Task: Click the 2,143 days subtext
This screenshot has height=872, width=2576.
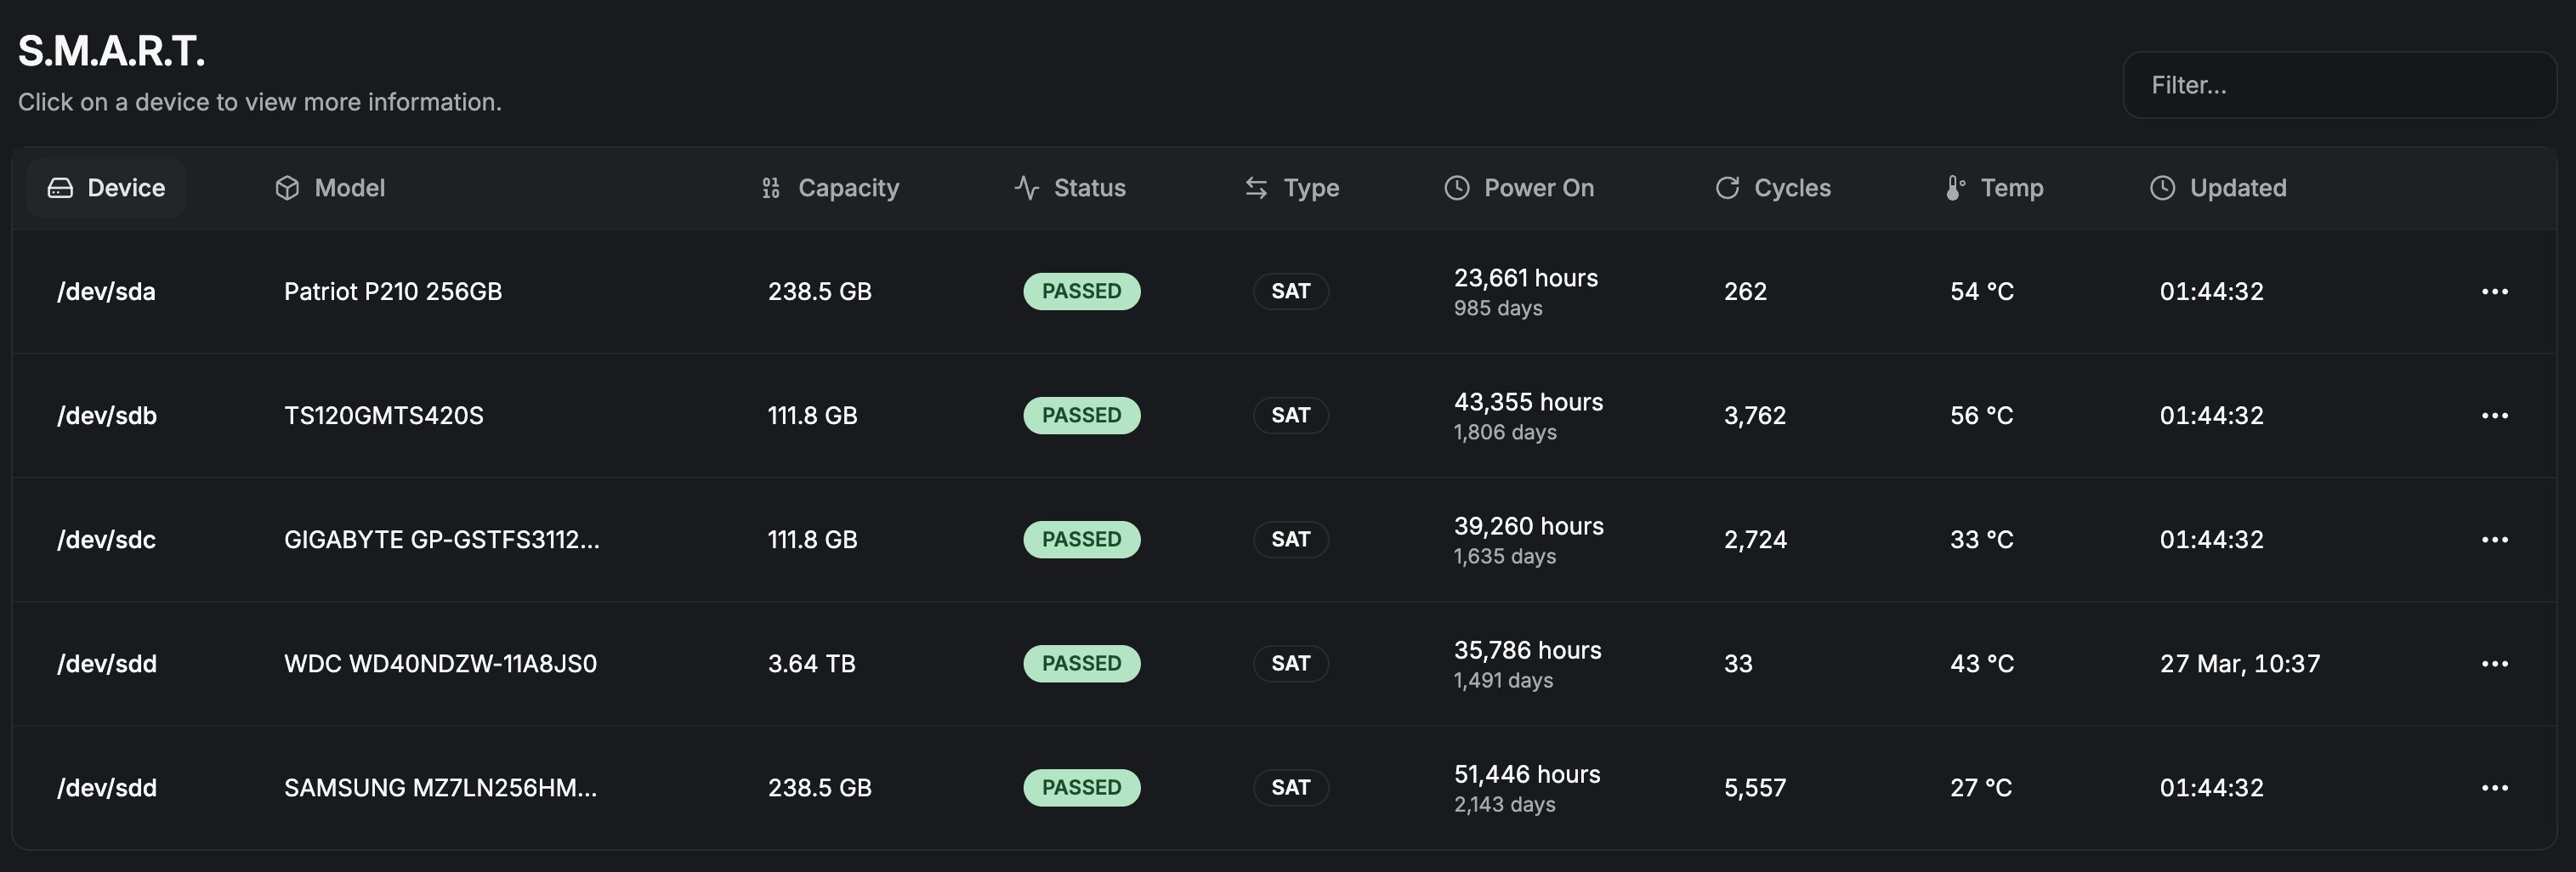Action: pos(1505,804)
